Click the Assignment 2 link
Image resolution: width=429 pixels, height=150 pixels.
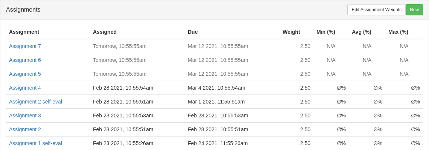25,129
